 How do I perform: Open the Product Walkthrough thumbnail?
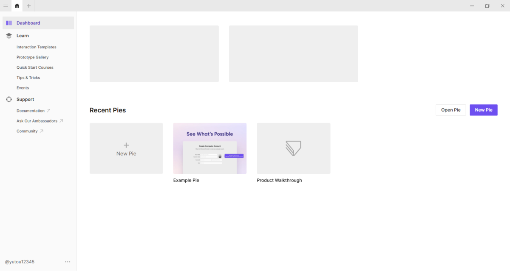click(293, 148)
